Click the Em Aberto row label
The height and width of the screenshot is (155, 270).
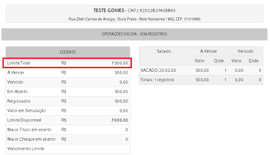(x=17, y=92)
